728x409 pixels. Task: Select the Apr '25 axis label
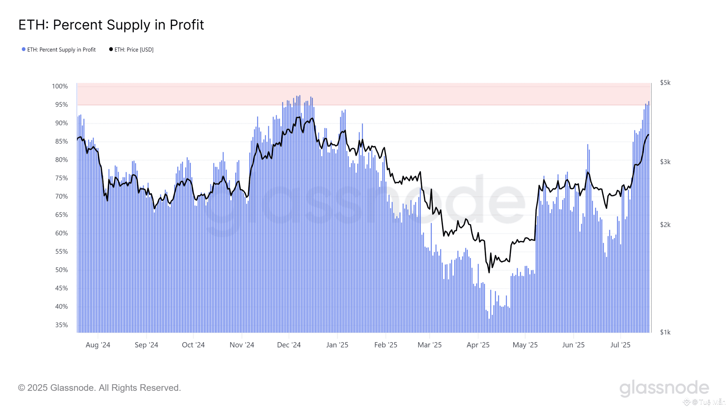tap(478, 345)
